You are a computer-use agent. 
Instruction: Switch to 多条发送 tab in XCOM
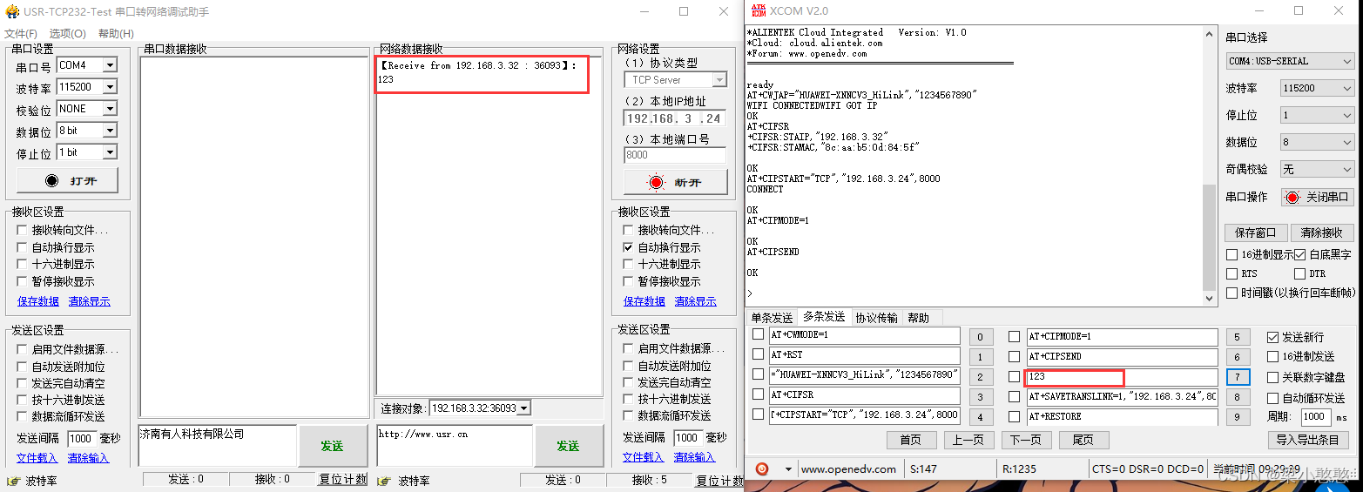click(x=824, y=317)
